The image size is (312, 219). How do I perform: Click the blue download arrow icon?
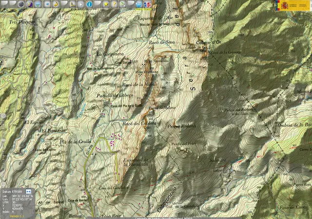coord(38,4)
